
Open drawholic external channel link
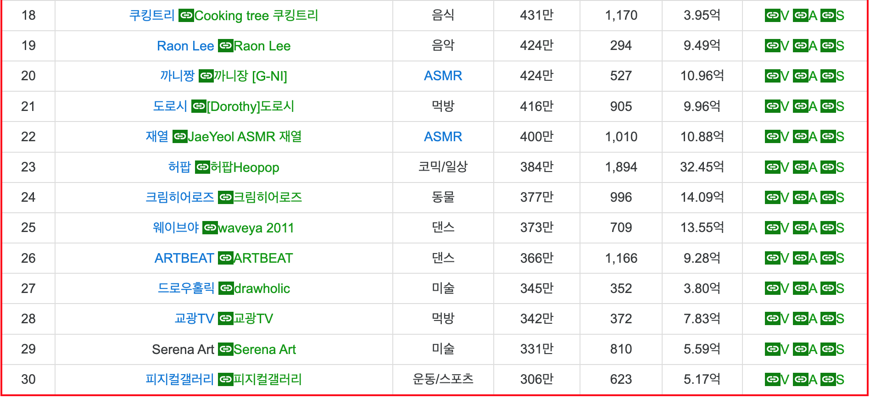[x=254, y=288]
